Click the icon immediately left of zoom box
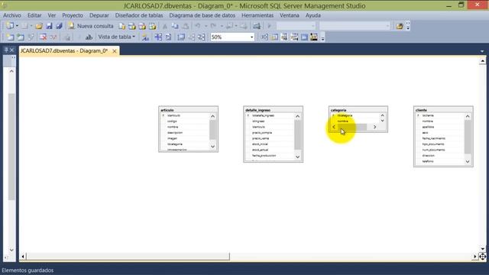Screen dimensions: 489x275 [x=202, y=37]
